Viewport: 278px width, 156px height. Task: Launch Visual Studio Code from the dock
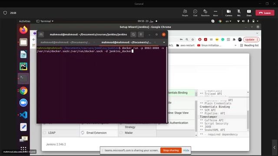(23, 115)
